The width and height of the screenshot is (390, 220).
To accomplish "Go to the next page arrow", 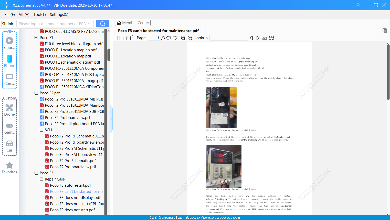I will click(x=175, y=38).
